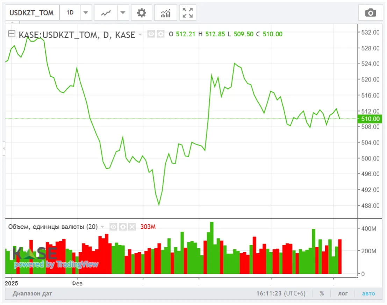Screen dimensions: 387x305
Task: Remove the volume indicator with X icon
Action: (131, 227)
